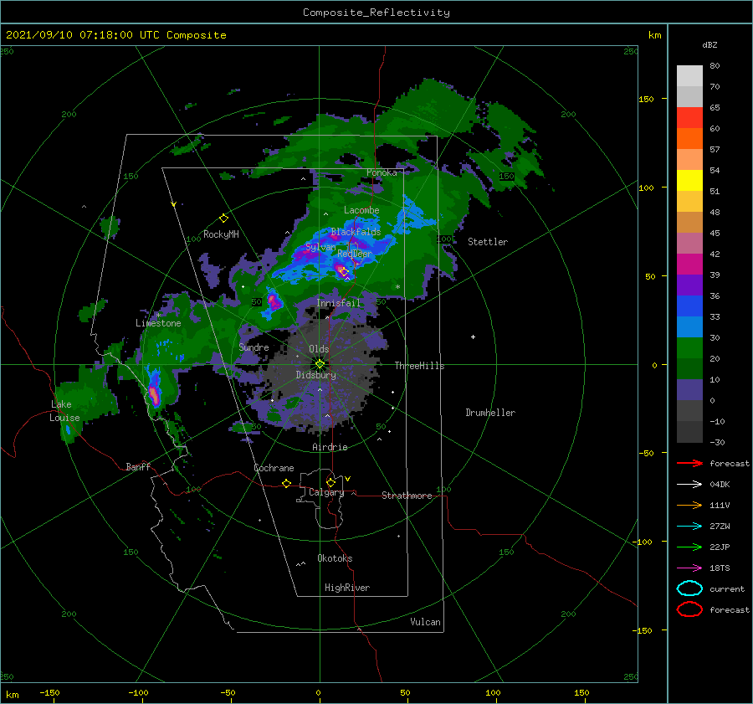Viewport: 753px width, 704px height.
Task: Click the Drumheller label
Action: (490, 413)
